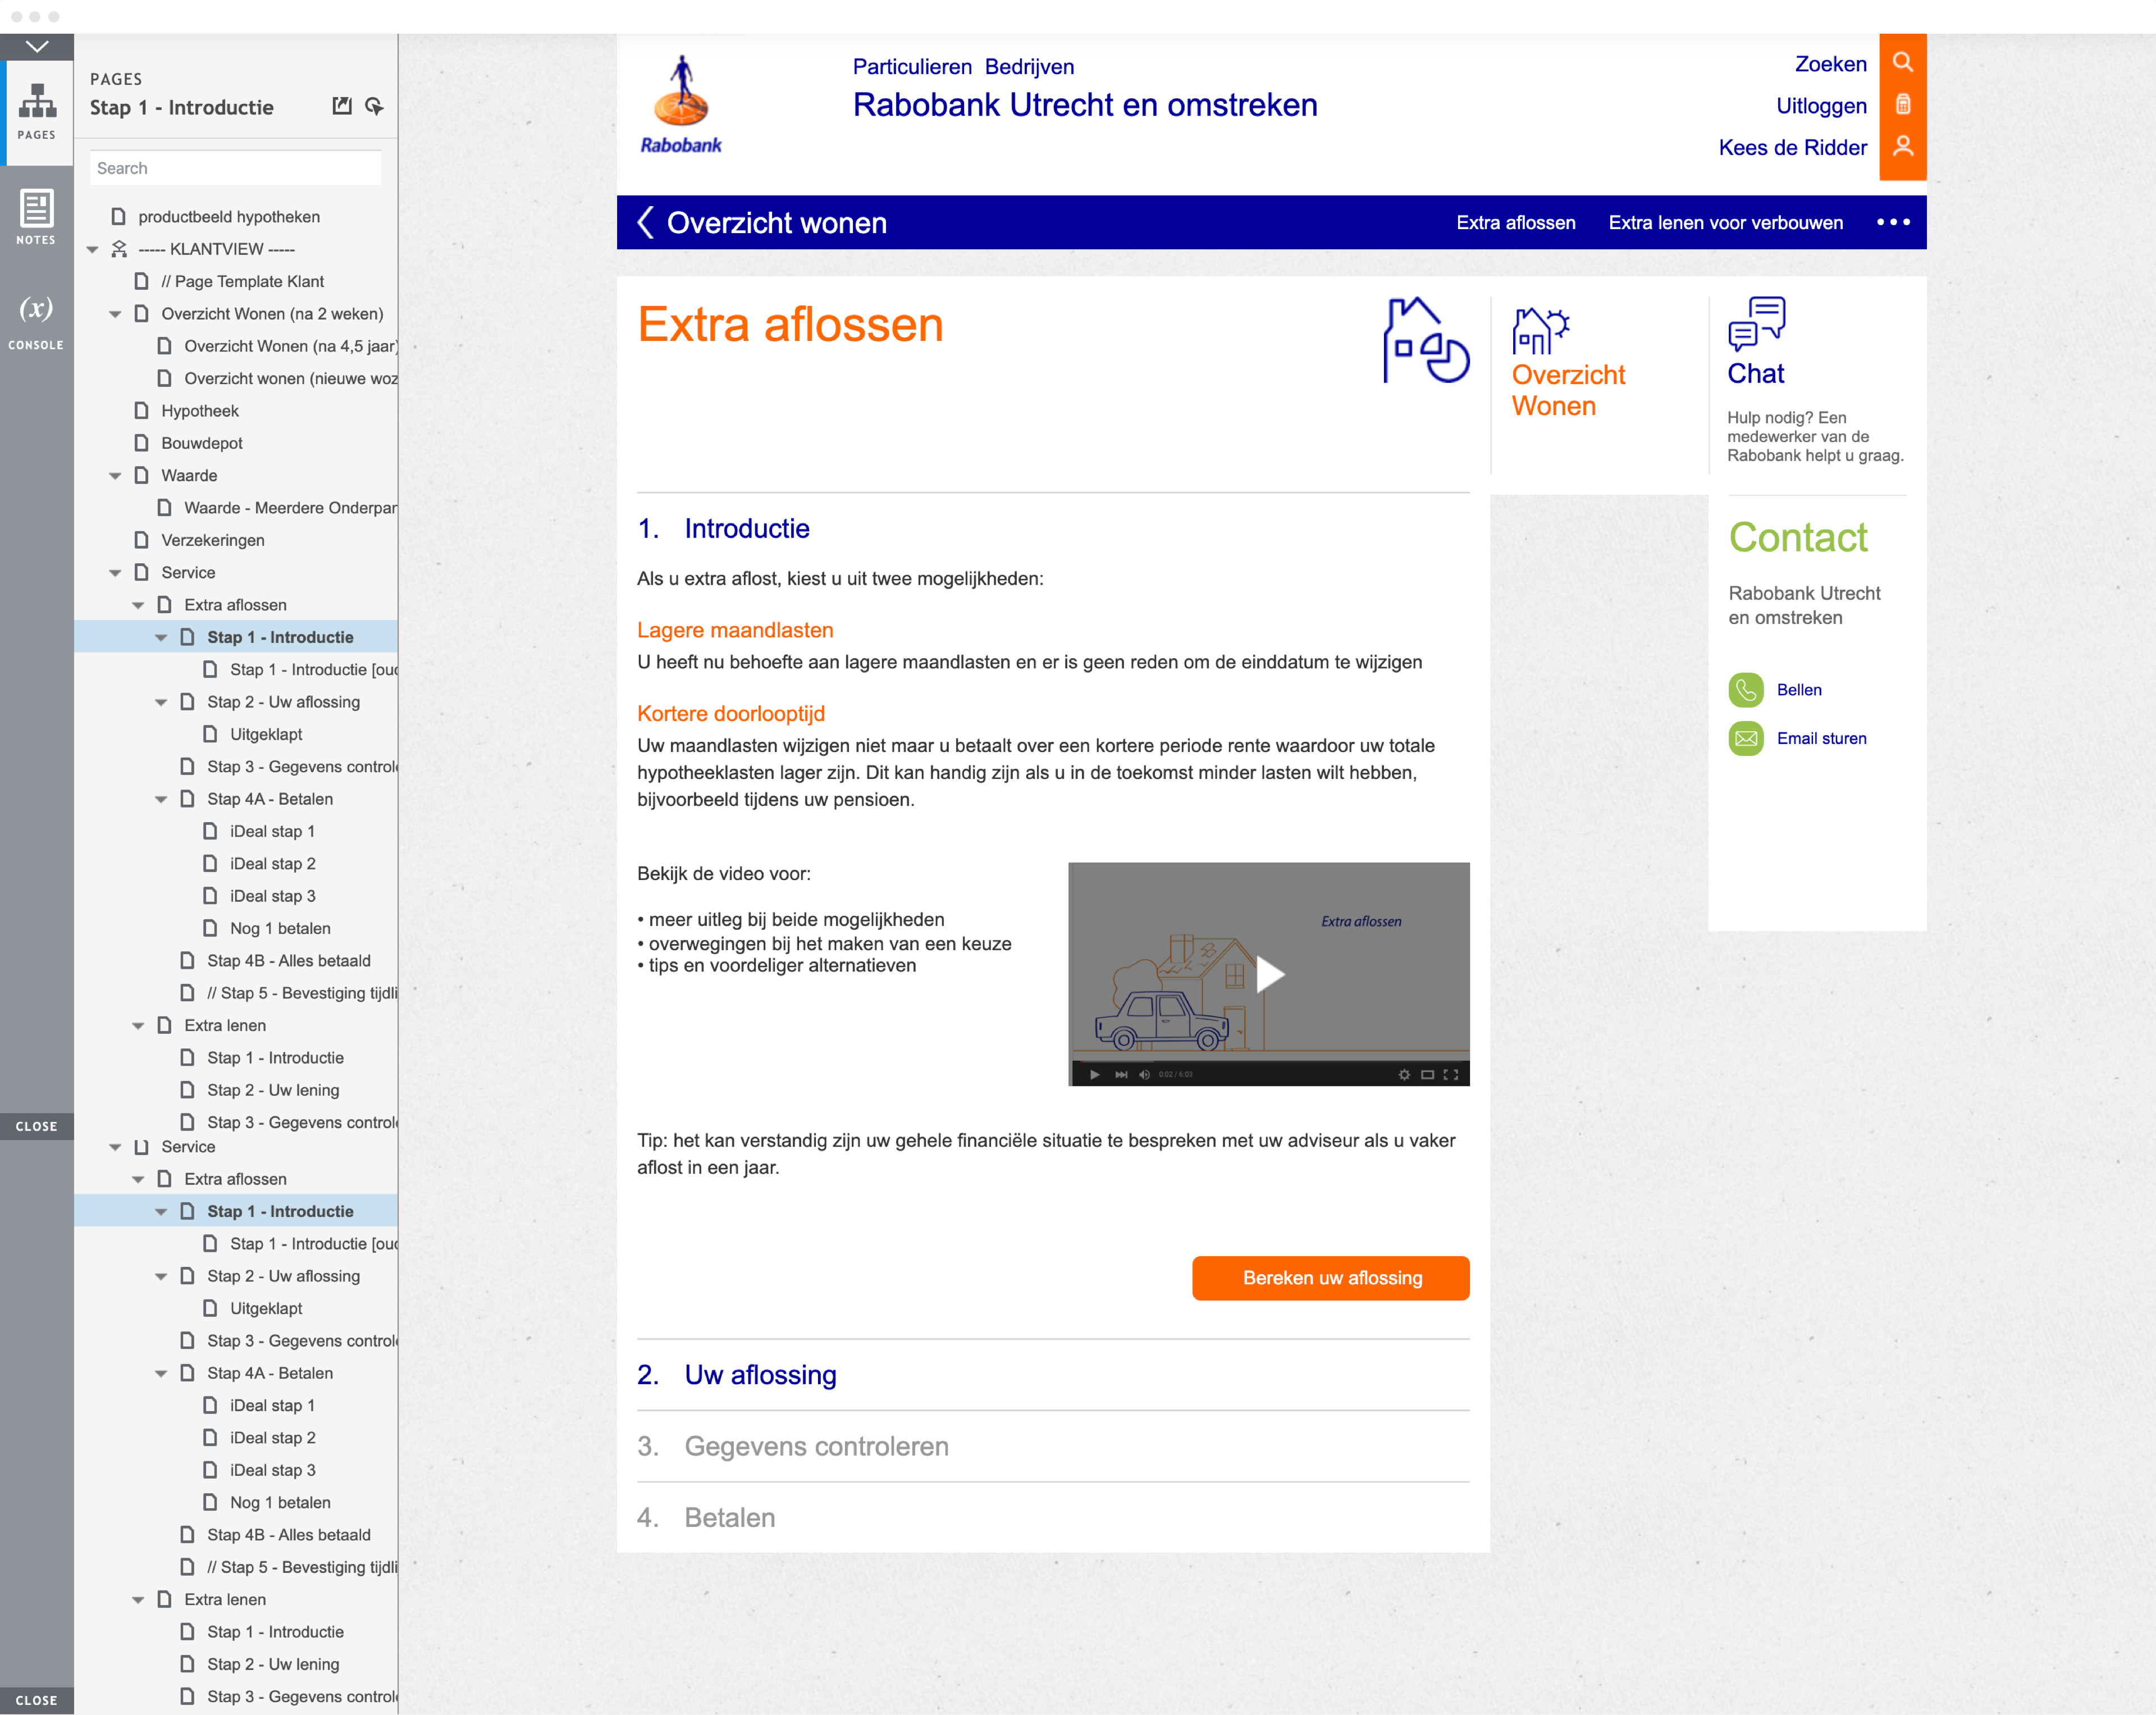This screenshot has height=1715, width=2156.
Task: Click the video next-track button
Action: click(1121, 1075)
